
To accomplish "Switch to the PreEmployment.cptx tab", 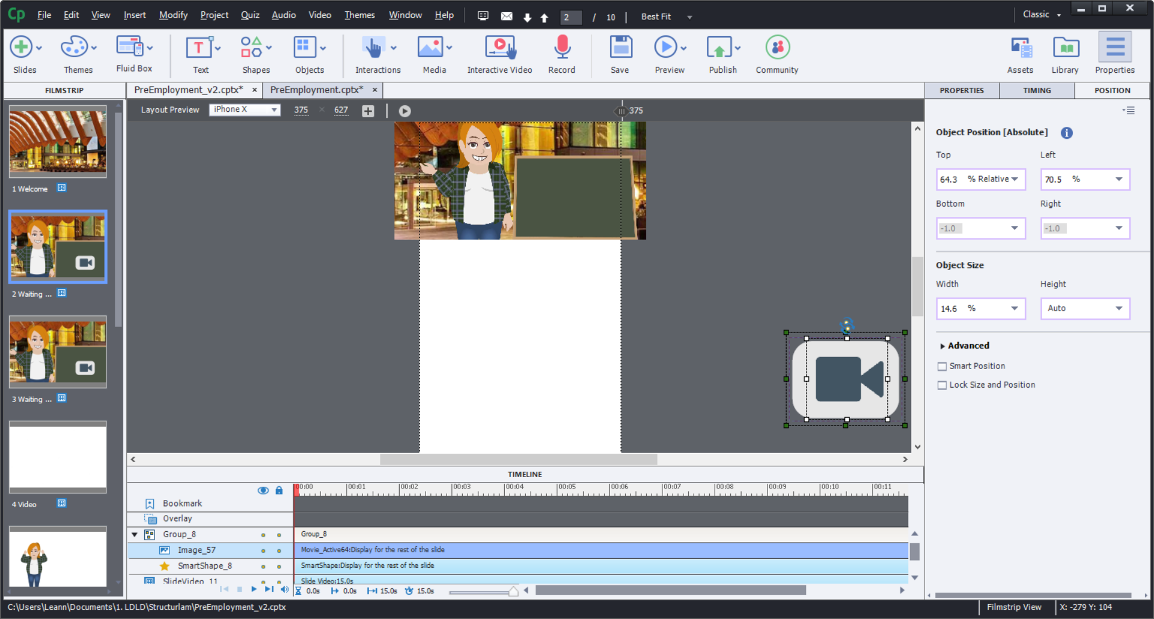I will point(317,90).
